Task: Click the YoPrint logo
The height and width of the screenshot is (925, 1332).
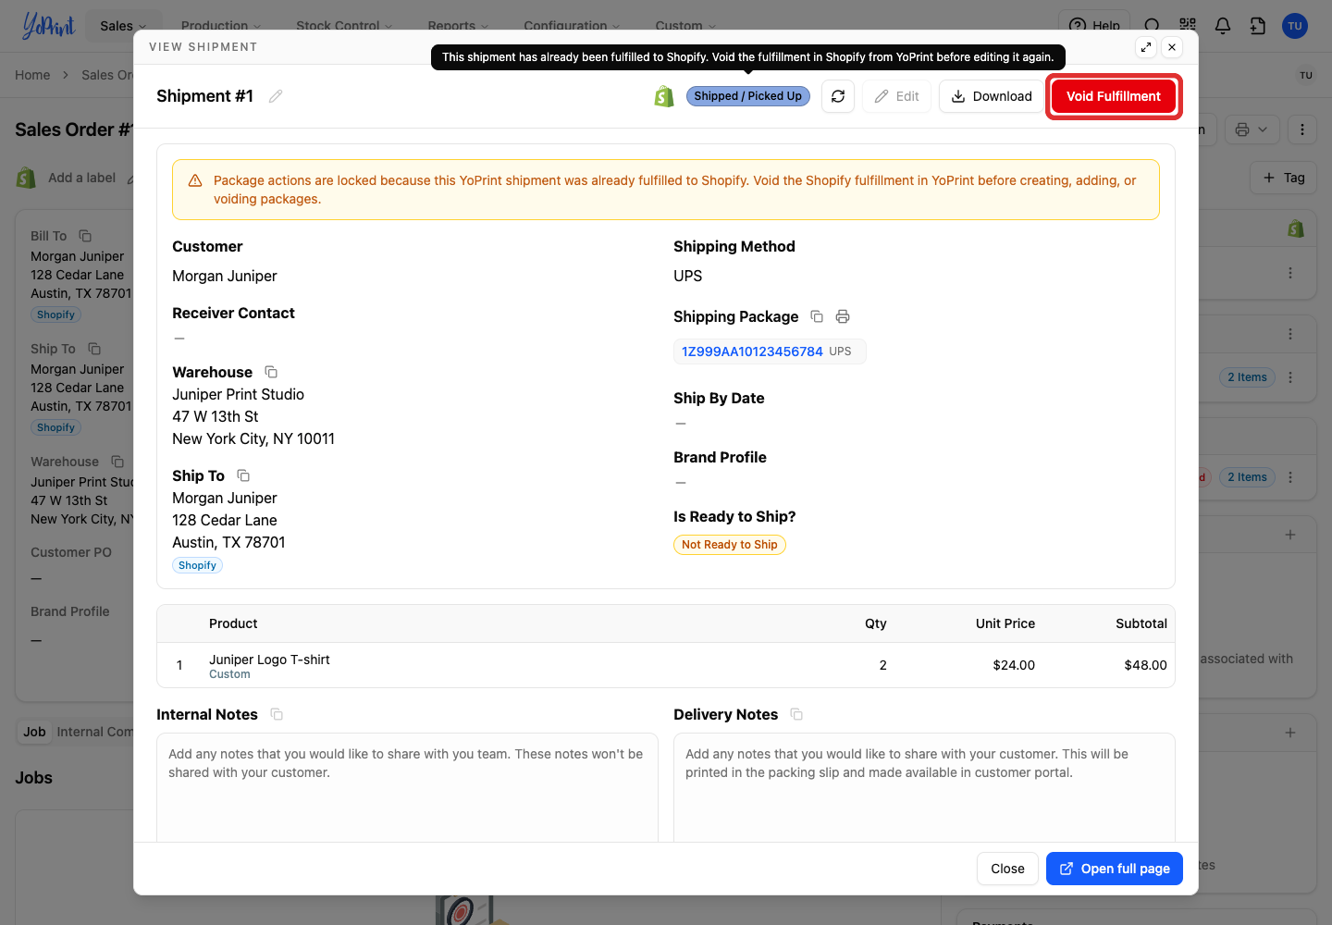Action: 48,26
